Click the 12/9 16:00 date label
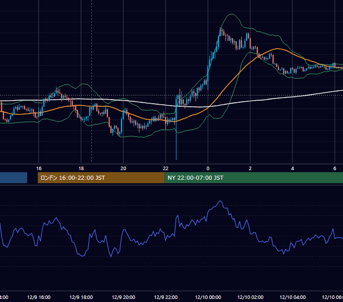Image resolution: width=343 pixels, height=302 pixels. click(39, 297)
